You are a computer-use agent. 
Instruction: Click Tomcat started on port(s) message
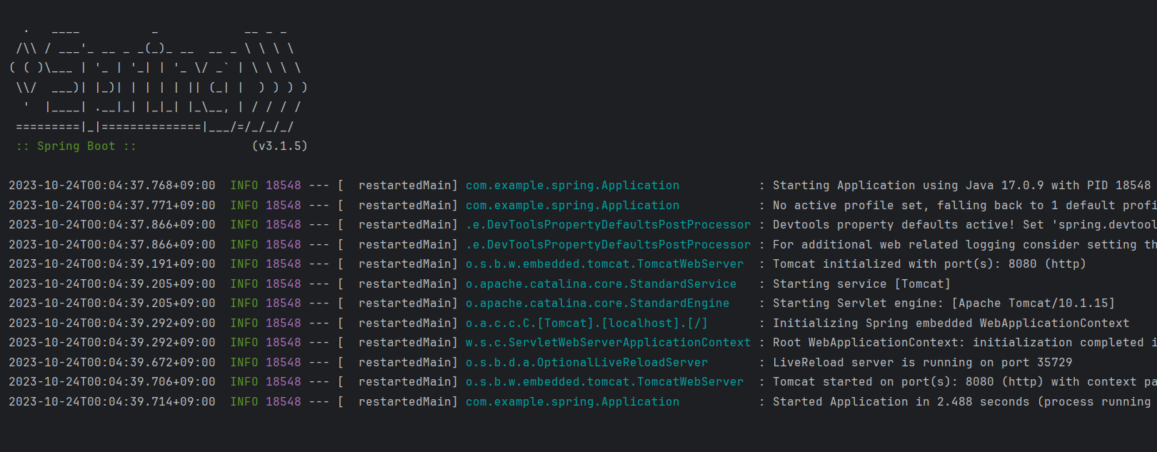(965, 382)
